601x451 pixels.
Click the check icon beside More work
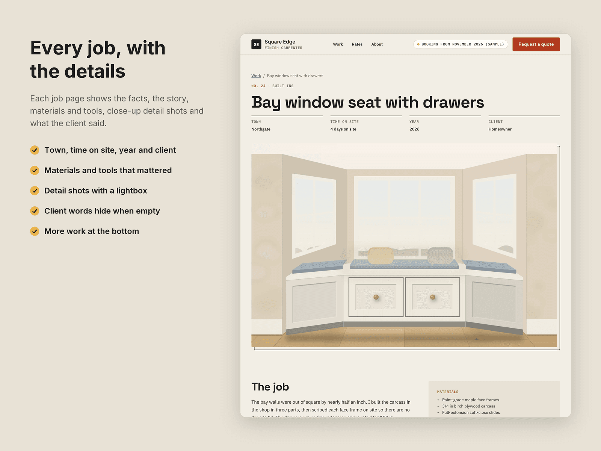(x=35, y=231)
